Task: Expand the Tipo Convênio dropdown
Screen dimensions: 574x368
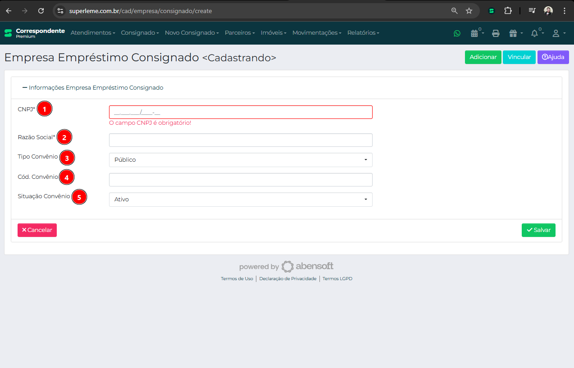Action: (241, 160)
